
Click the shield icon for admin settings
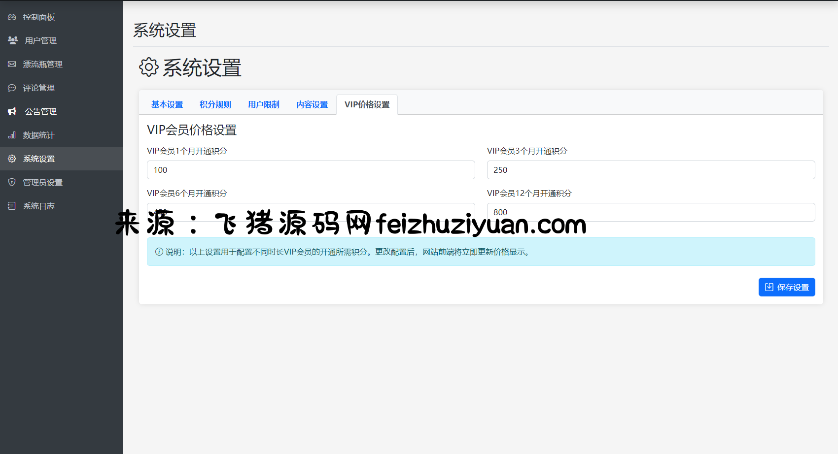(12, 183)
